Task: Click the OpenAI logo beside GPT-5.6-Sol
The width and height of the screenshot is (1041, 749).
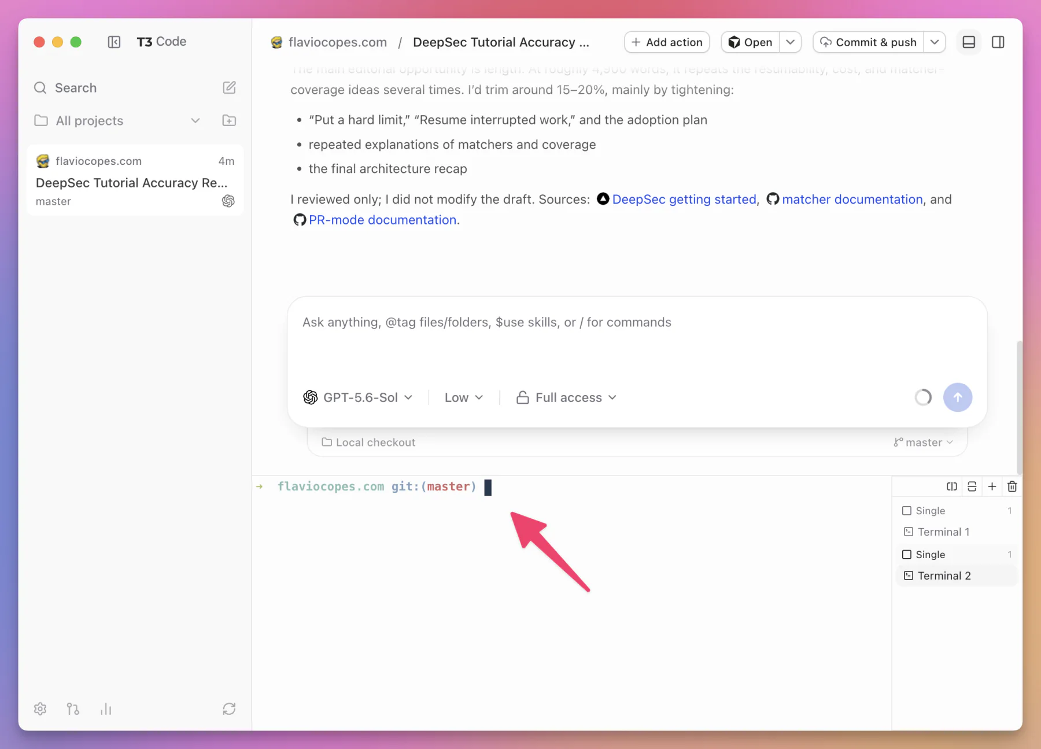Action: point(311,397)
